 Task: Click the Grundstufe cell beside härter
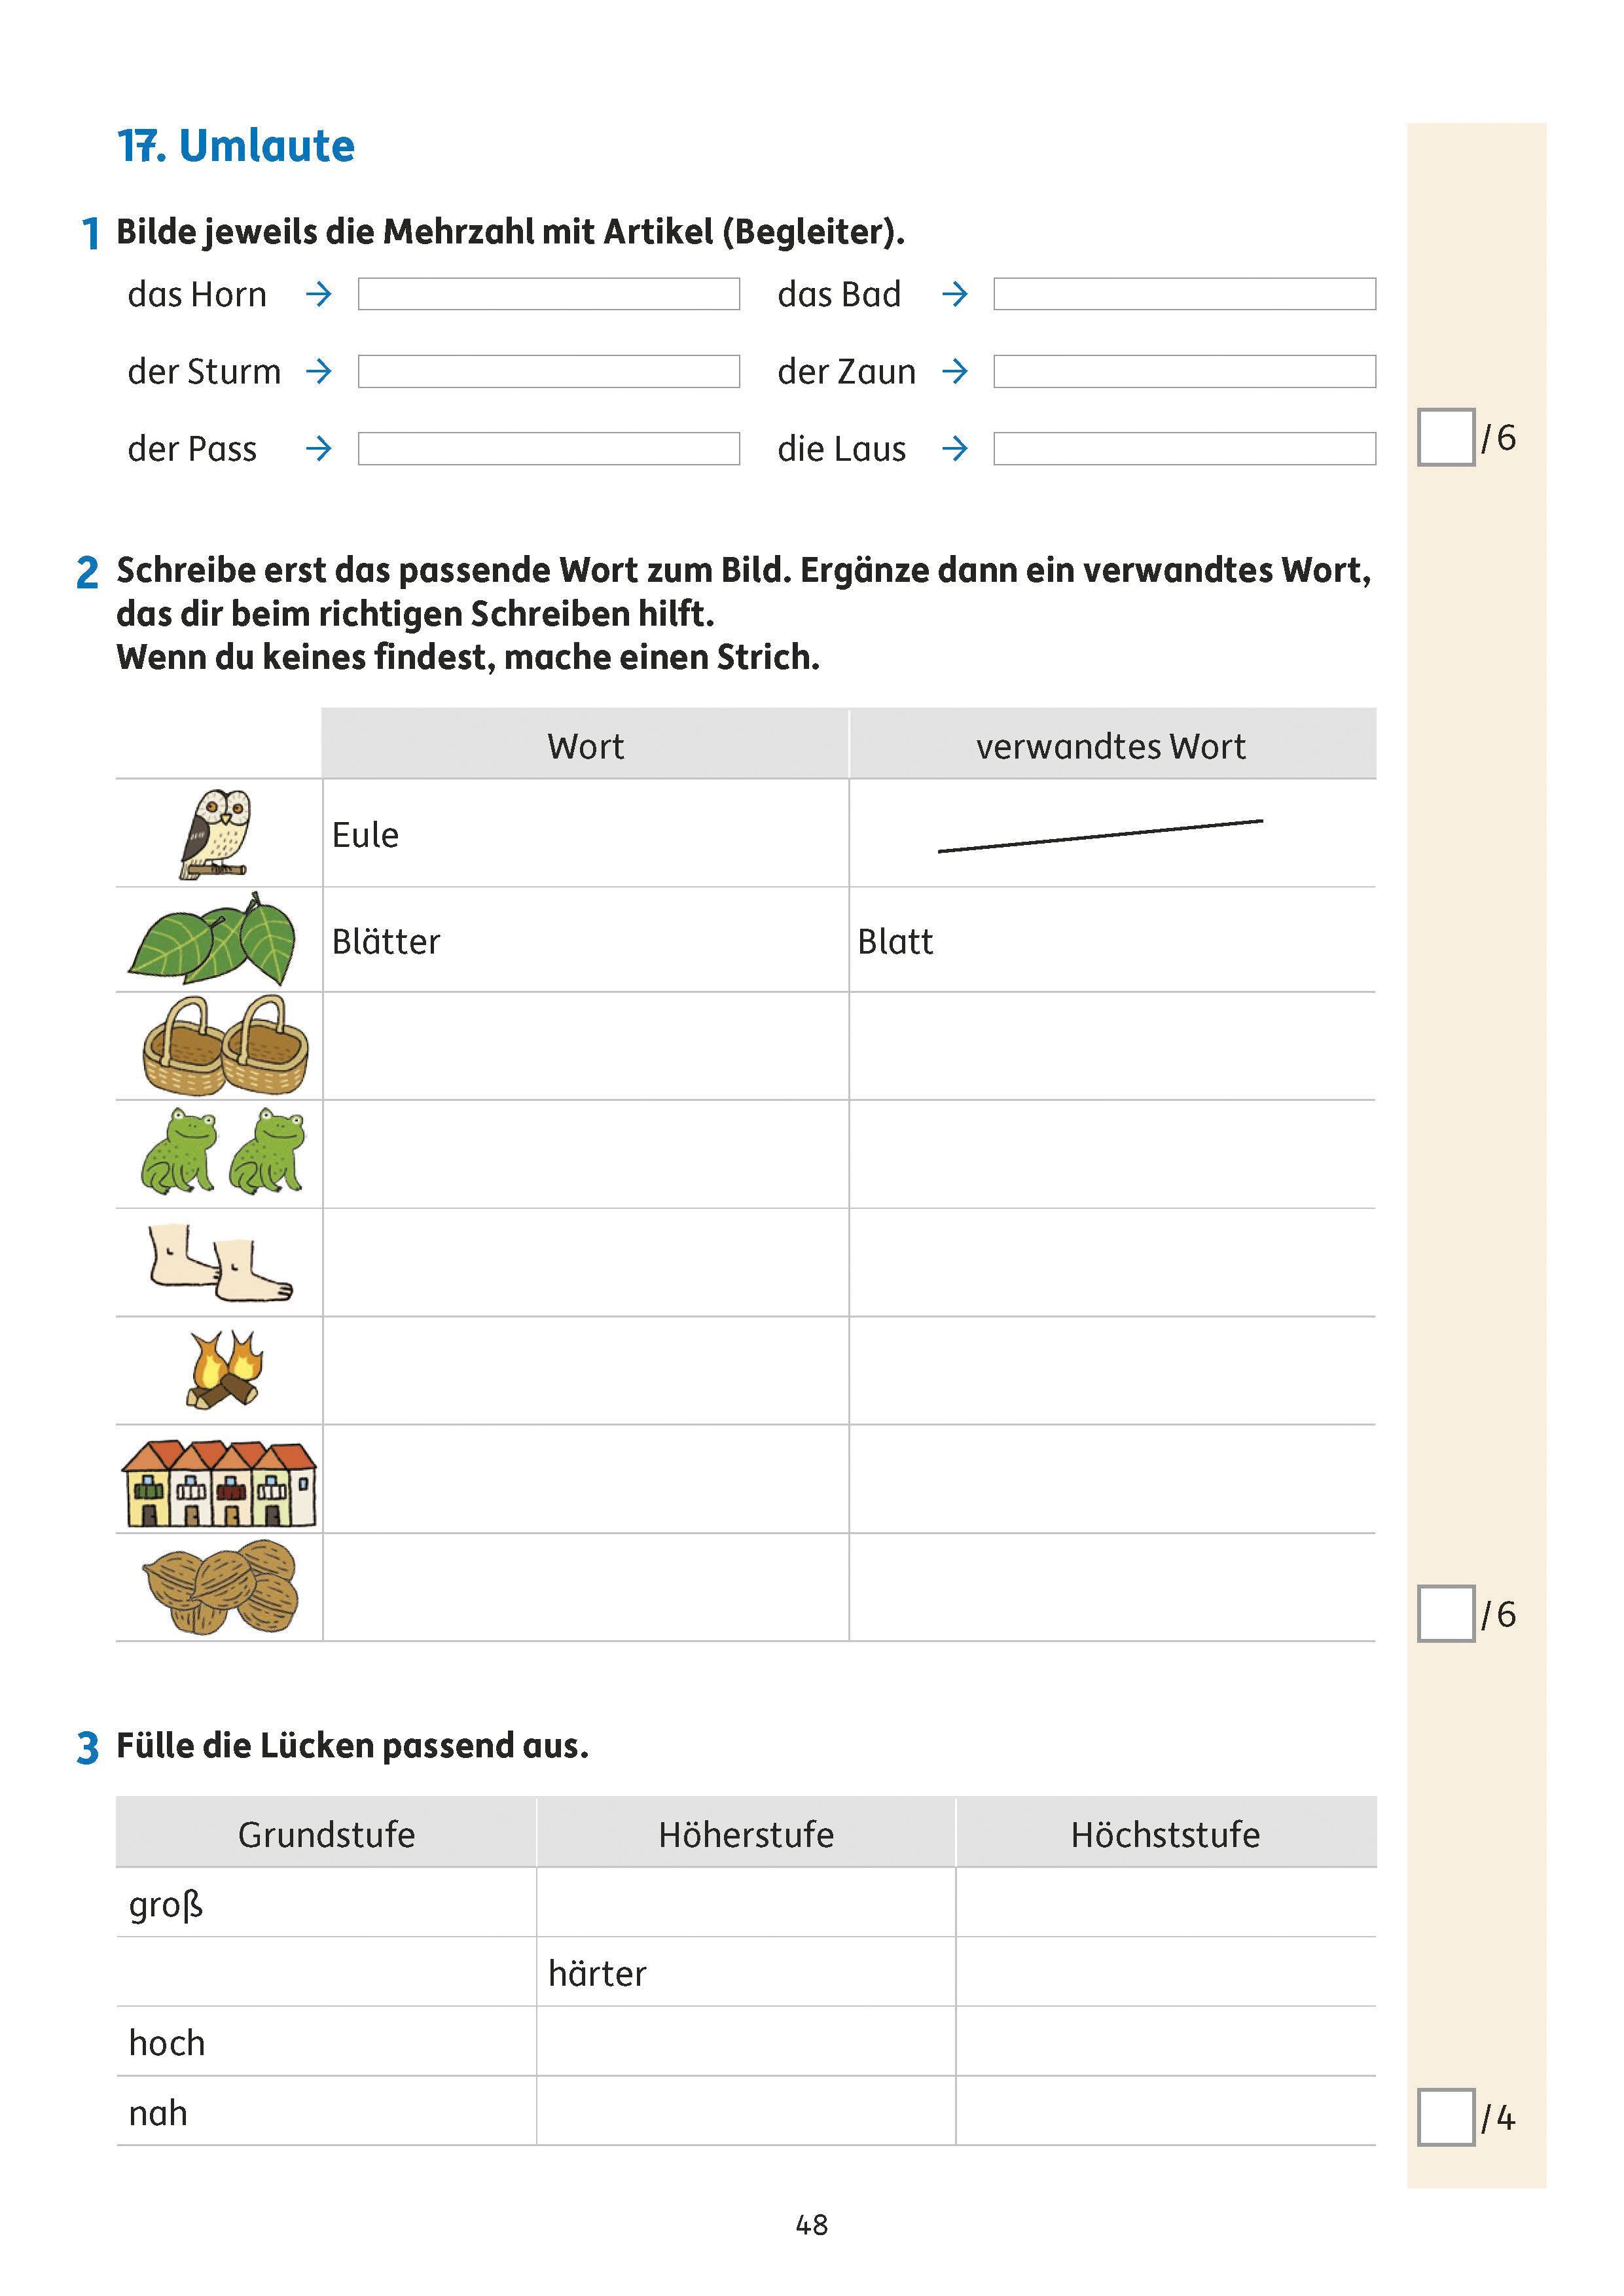pyautogui.click(x=326, y=1972)
